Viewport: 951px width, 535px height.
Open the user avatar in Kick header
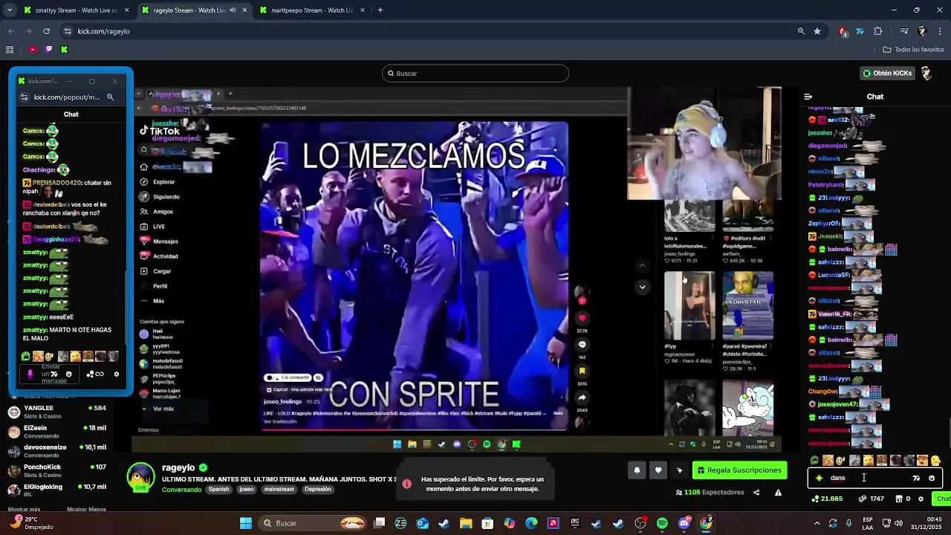click(926, 73)
